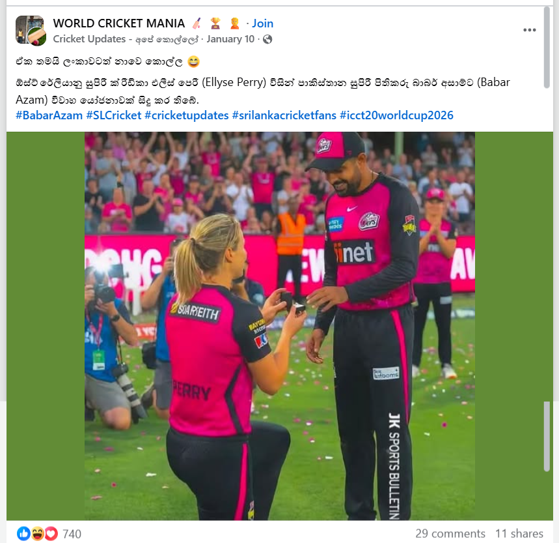
Task: Open the #SLCricket hashtag
Action: pos(114,115)
